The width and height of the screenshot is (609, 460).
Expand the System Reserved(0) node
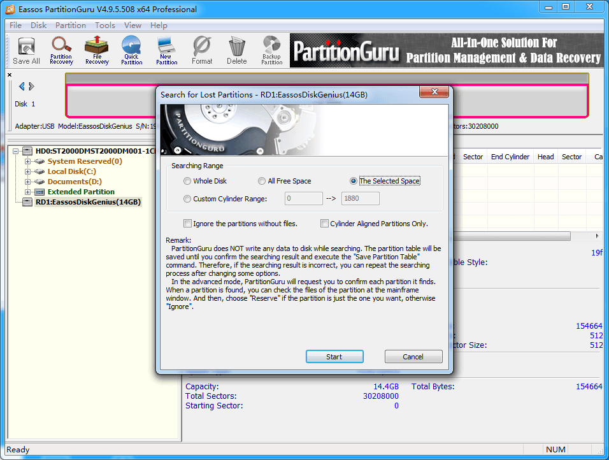click(x=27, y=161)
